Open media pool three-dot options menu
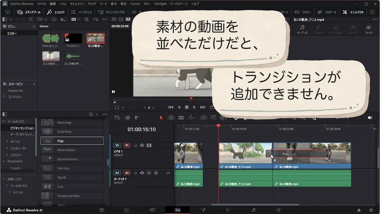380x214 pixels. pyautogui.click(x=105, y=19)
